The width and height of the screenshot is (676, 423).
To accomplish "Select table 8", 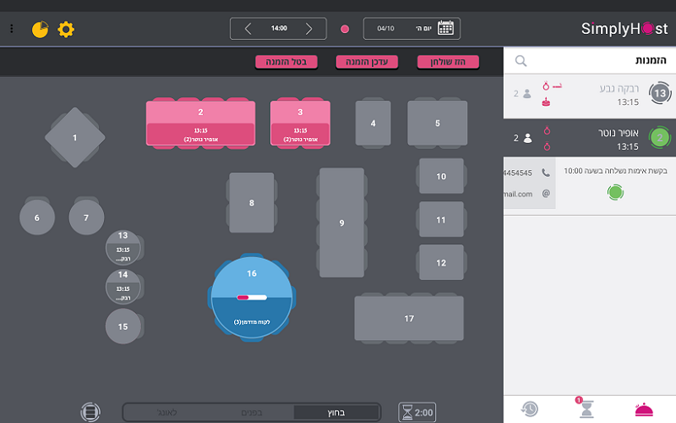I will pos(251,202).
